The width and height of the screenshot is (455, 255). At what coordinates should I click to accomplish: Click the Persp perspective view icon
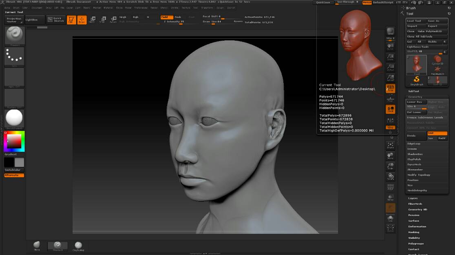pyautogui.click(x=390, y=88)
